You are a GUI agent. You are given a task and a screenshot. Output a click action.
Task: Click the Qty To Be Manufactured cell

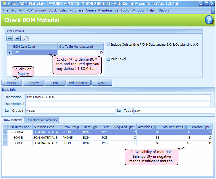click(x=81, y=53)
